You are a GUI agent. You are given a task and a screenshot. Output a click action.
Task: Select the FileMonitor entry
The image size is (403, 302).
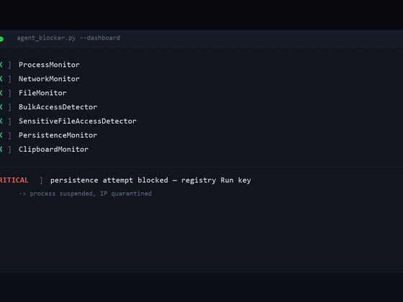pyautogui.click(x=42, y=93)
